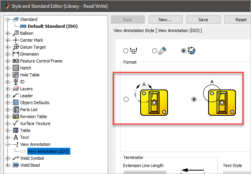
Task: Click the Standard category icon
Action: pyautogui.click(x=16, y=19)
